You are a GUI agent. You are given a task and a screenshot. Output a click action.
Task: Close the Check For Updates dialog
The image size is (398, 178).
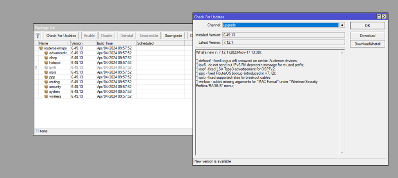pos(384,17)
